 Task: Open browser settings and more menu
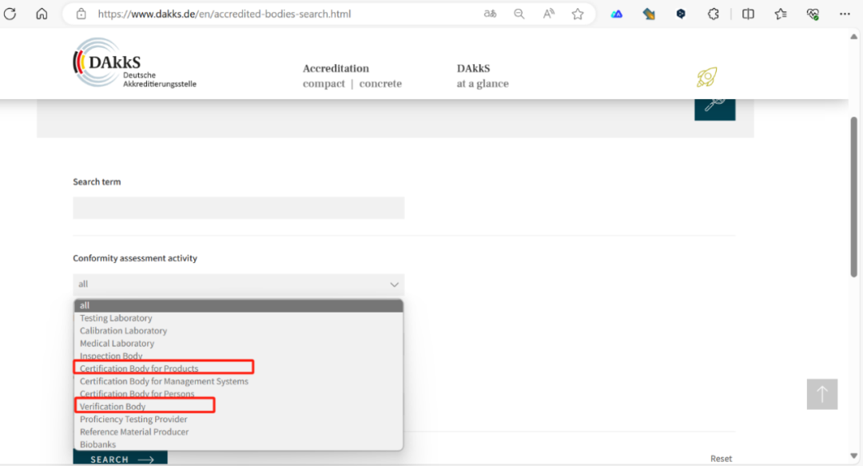coord(845,14)
